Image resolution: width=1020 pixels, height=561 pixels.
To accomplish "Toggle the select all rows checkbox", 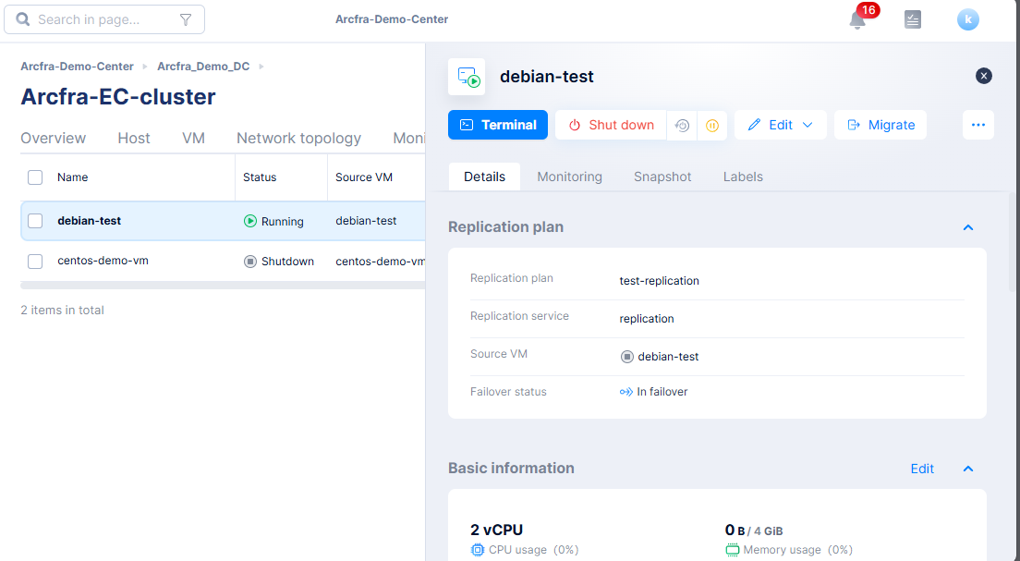I will 35,177.
